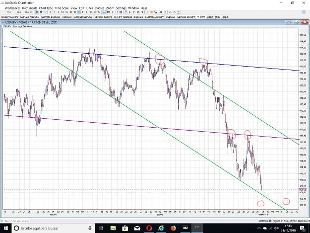Open the Windows Start menu
This screenshot has width=310, height=233.
pyautogui.click(x=5, y=228)
